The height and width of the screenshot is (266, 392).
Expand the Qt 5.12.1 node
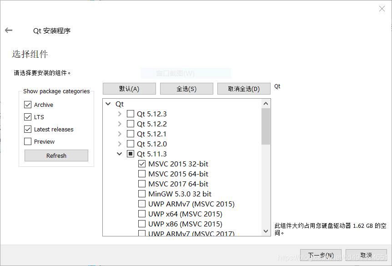(120, 134)
